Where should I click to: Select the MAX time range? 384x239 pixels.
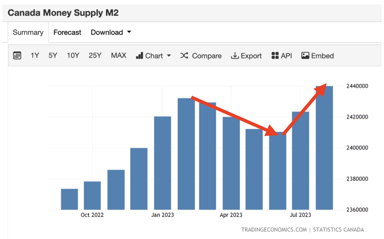pos(119,55)
